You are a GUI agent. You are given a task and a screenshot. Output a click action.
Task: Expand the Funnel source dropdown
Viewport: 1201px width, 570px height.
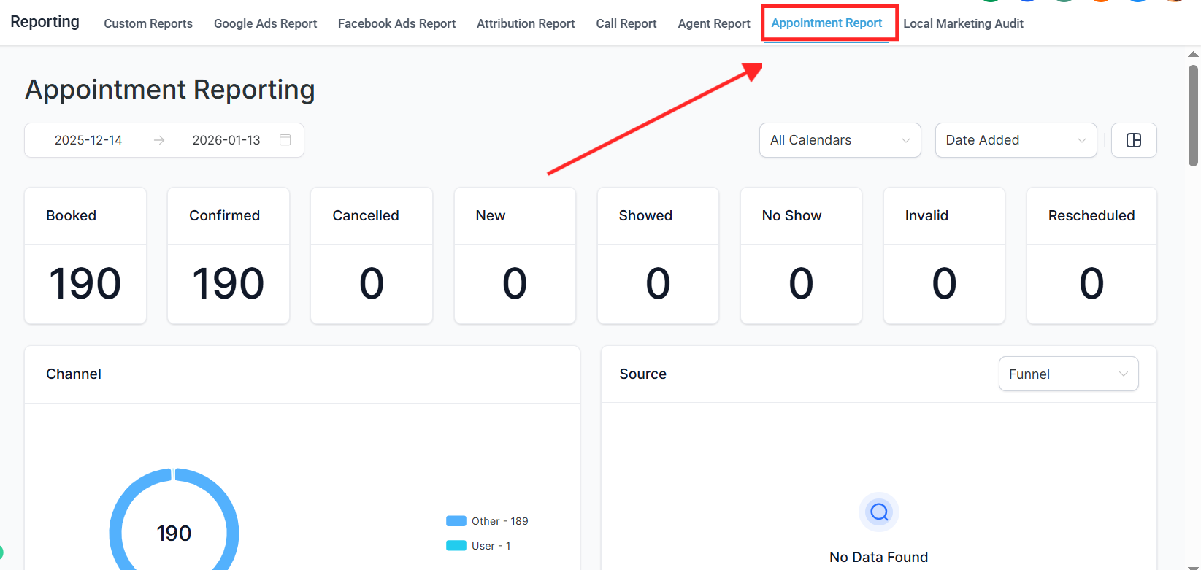1068,374
